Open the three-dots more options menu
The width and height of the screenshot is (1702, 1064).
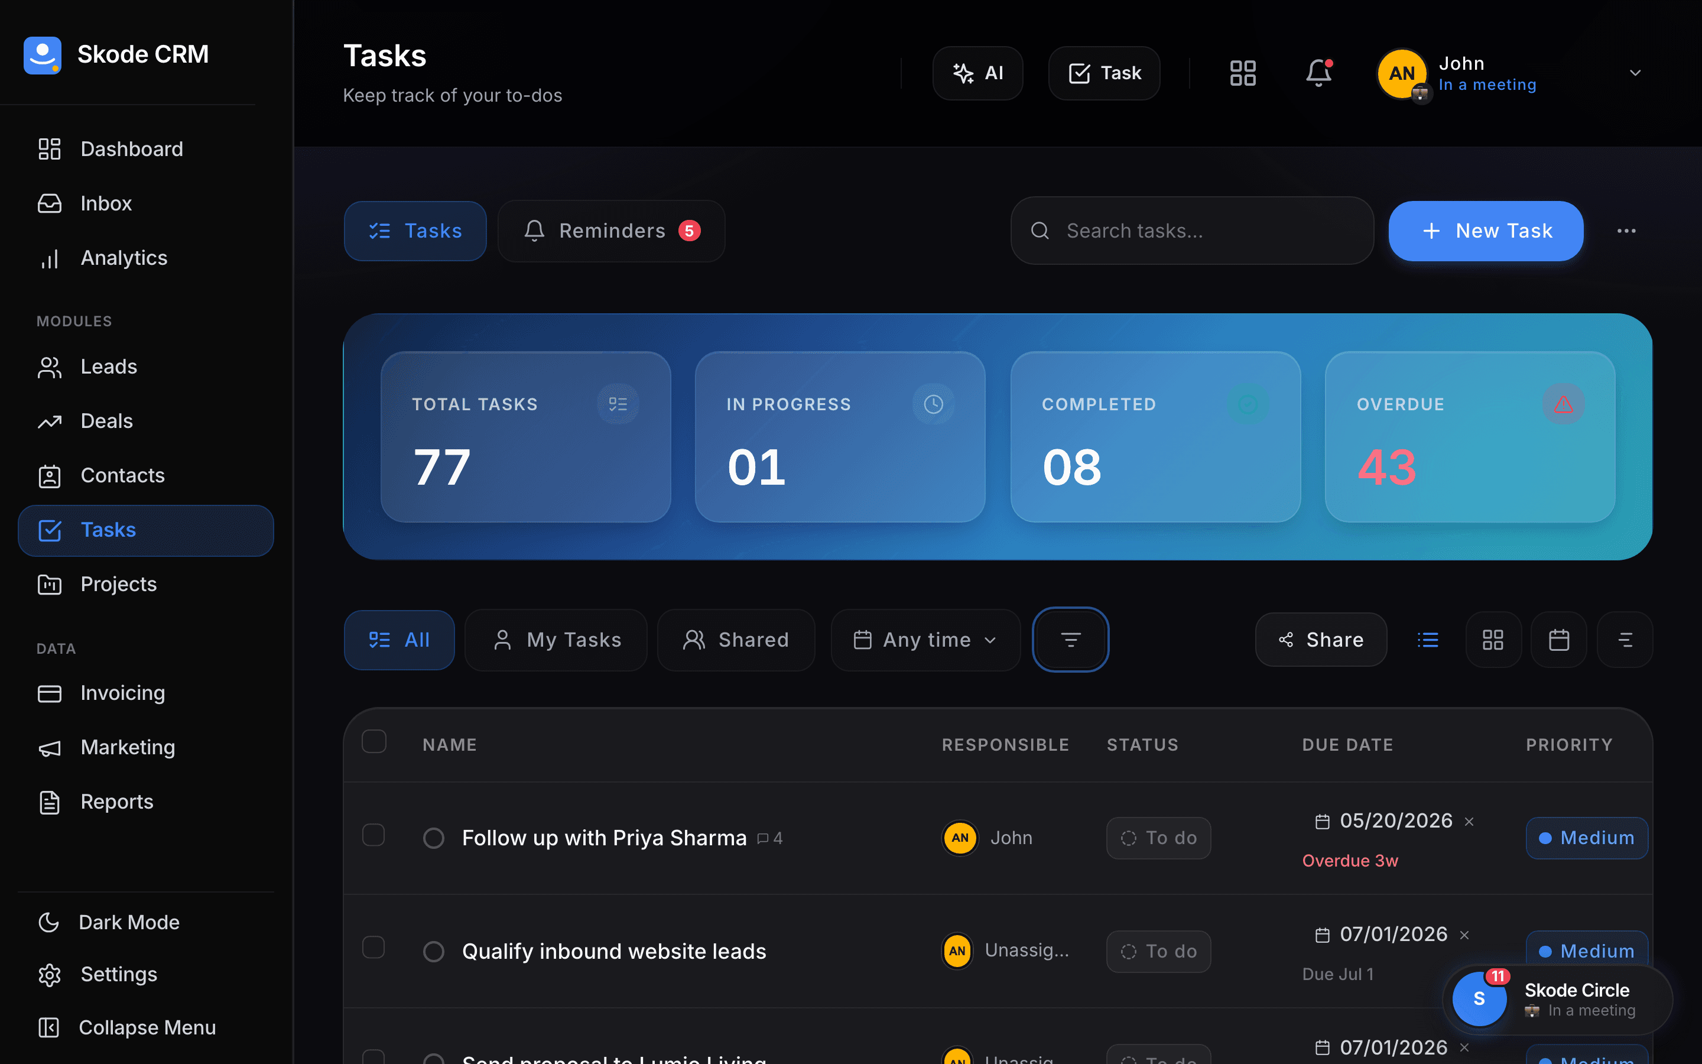[1626, 231]
